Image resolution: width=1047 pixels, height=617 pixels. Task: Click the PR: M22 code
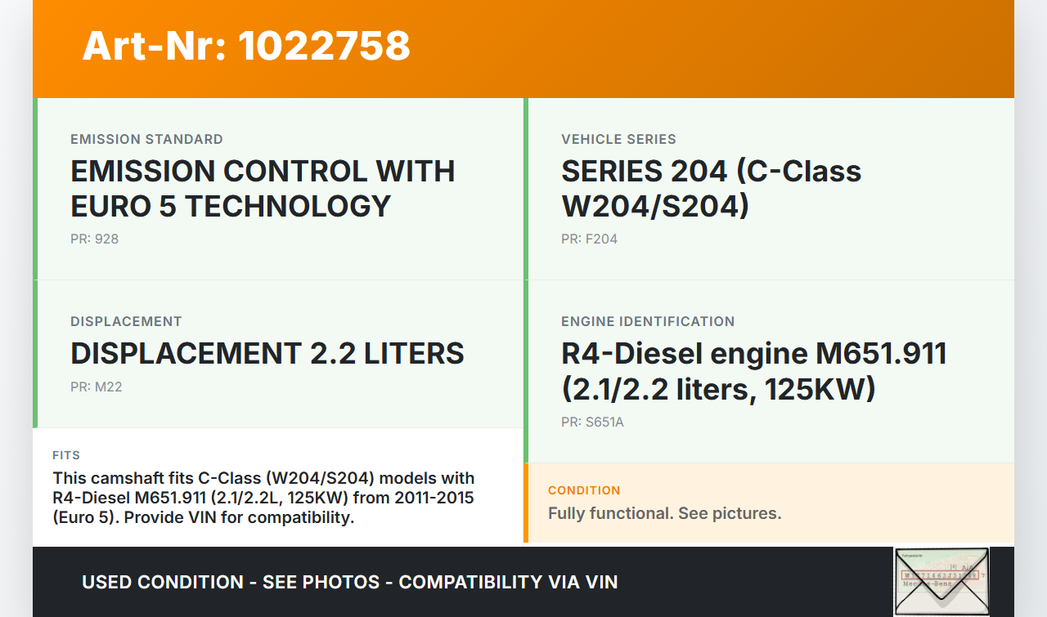(x=96, y=387)
